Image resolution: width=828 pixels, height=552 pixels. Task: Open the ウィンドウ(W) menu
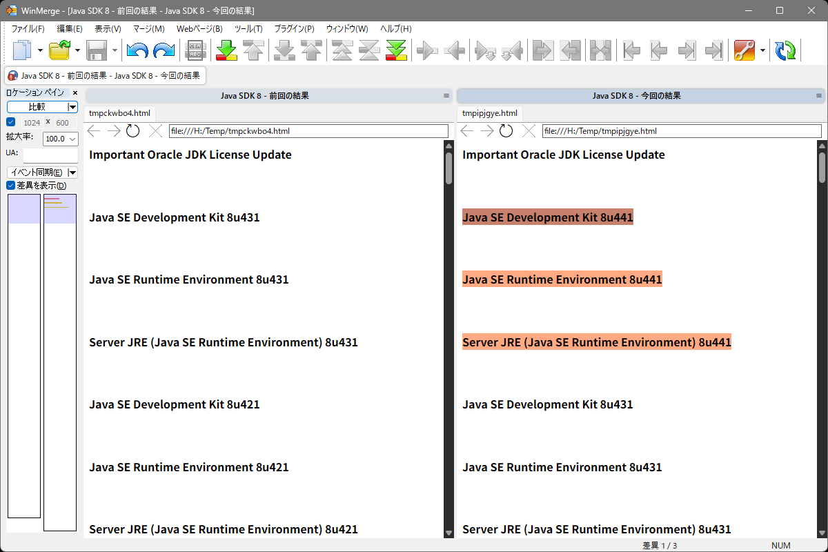pos(347,29)
